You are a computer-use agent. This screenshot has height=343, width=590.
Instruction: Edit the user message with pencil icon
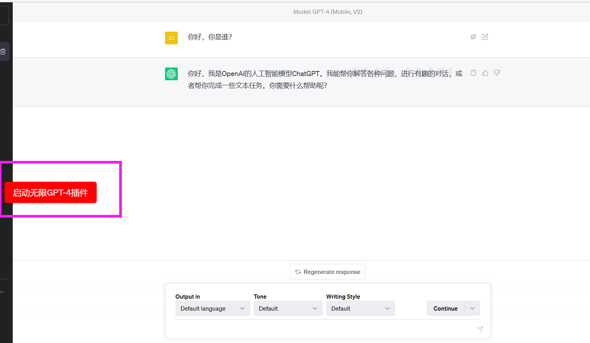[485, 37]
